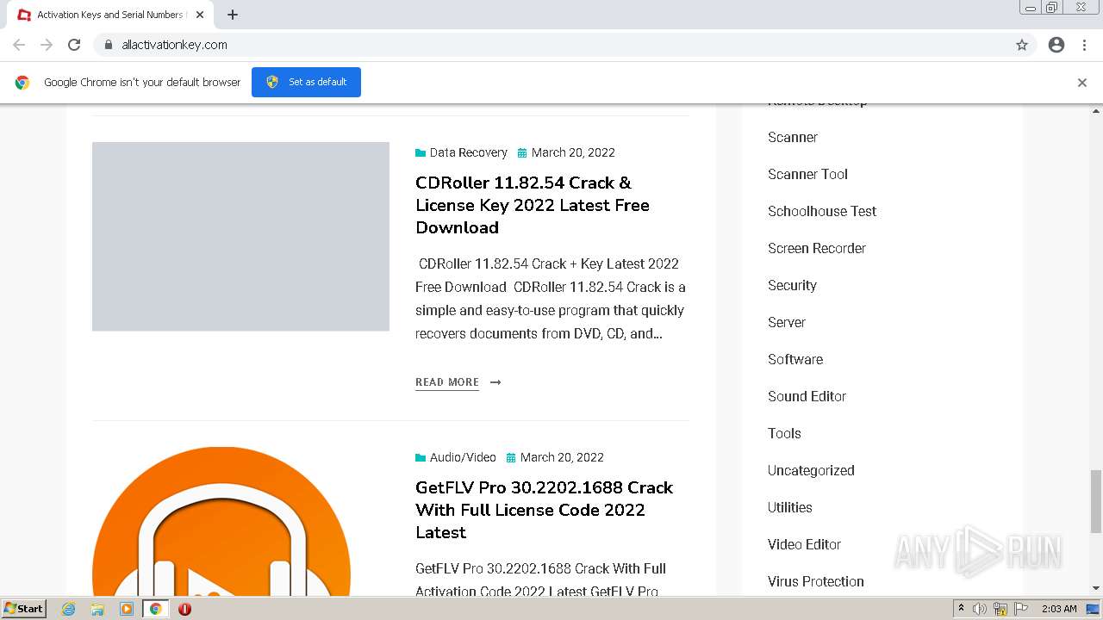Open the Scanner category
Screen dimensions: 1103x620
793,137
